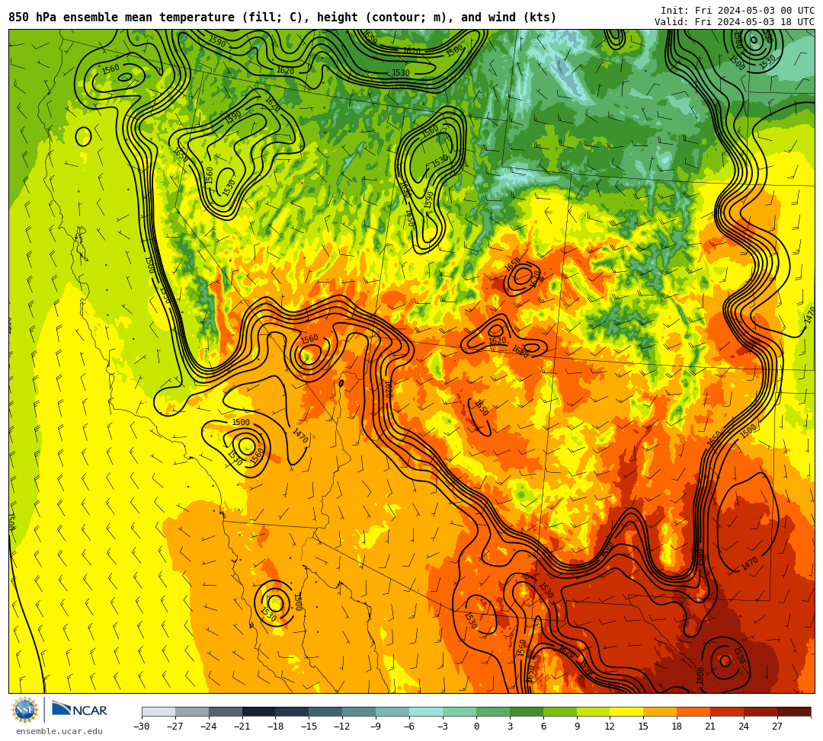Pick the red-orange 21 to 24 swatch
The width and height of the screenshot is (823, 741).
coord(728,711)
